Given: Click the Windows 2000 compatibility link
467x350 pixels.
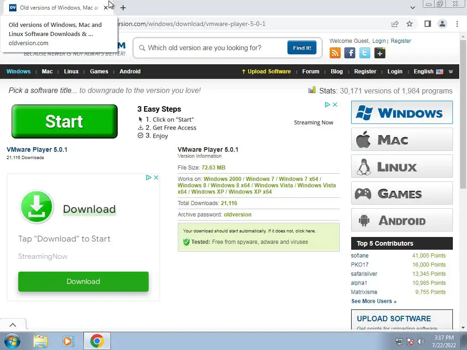Looking at the screenshot, I should point(223,179).
